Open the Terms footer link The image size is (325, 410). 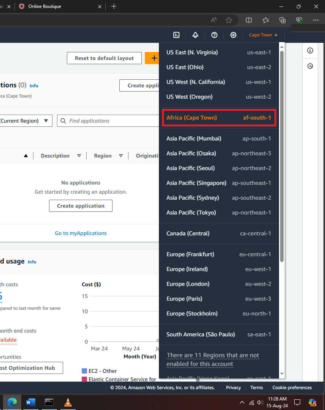tap(256, 388)
